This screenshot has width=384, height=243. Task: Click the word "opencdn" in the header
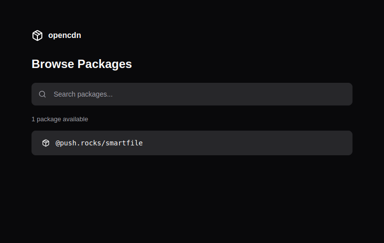point(64,35)
